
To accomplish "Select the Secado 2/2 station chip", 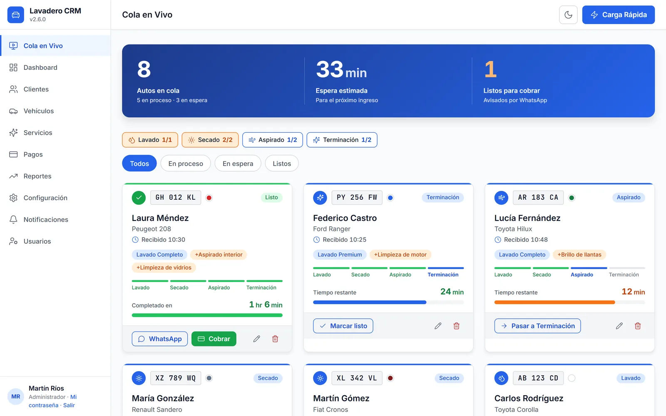I will pyautogui.click(x=210, y=140).
